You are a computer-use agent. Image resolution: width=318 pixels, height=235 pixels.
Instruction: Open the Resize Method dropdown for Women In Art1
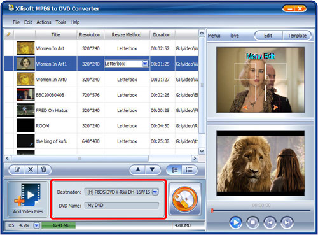tap(145, 64)
